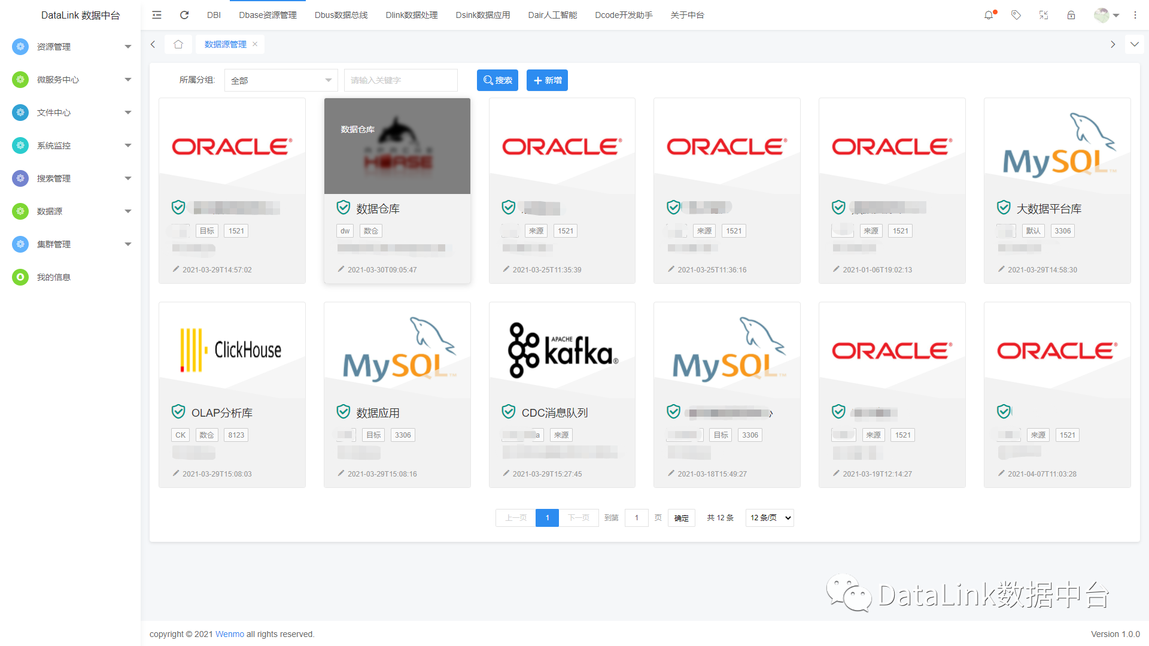Open the notification bell icon
The image size is (1149, 646).
(989, 15)
